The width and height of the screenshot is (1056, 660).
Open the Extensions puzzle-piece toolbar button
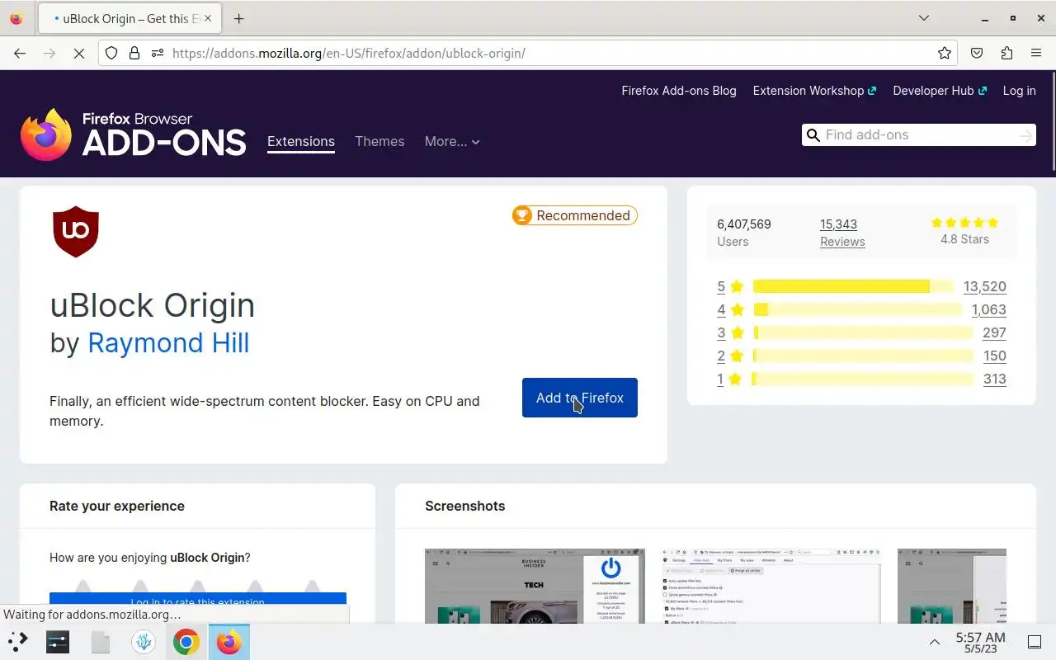(x=1006, y=53)
